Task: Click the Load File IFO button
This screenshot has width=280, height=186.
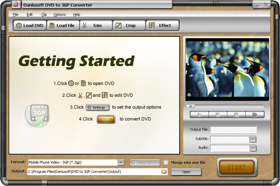Action: [63, 26]
